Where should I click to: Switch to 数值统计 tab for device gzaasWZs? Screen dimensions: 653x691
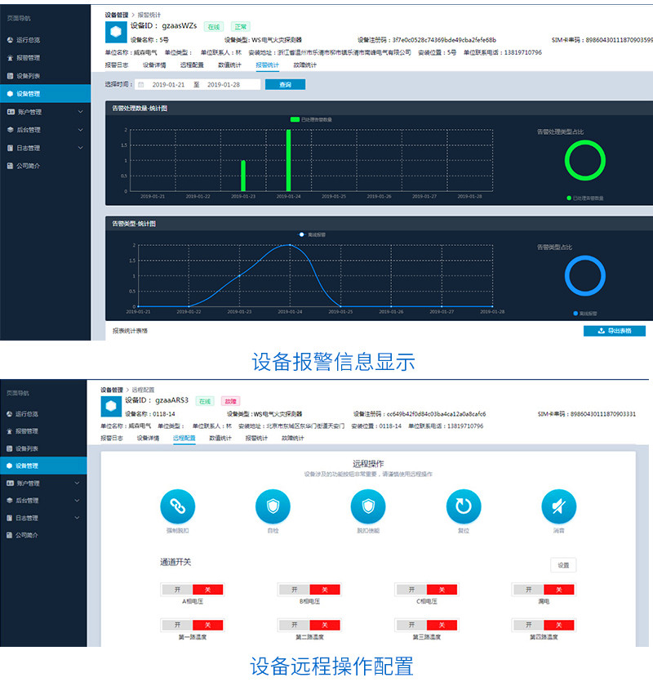230,65
